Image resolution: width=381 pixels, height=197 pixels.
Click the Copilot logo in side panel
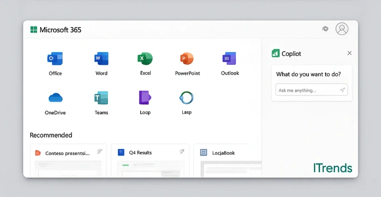point(275,53)
